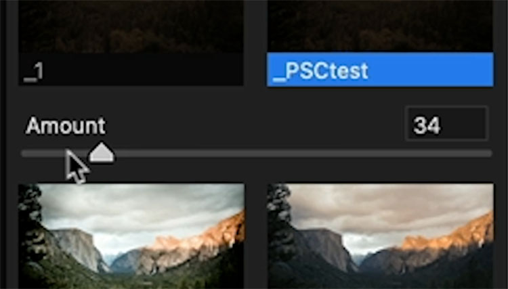
Task: Click the orange cliff in the cool-toned thumbnail
Action: pos(201,238)
